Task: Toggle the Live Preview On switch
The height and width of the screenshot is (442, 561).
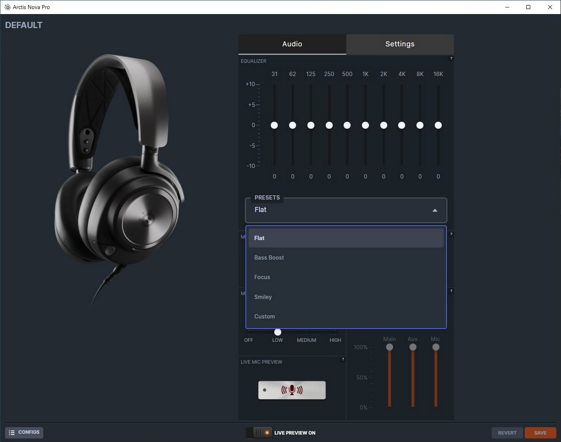Action: (x=259, y=433)
